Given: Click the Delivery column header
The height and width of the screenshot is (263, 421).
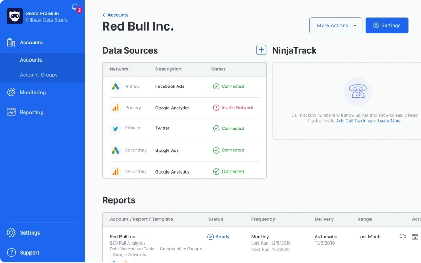Looking at the screenshot, I should coord(324,219).
